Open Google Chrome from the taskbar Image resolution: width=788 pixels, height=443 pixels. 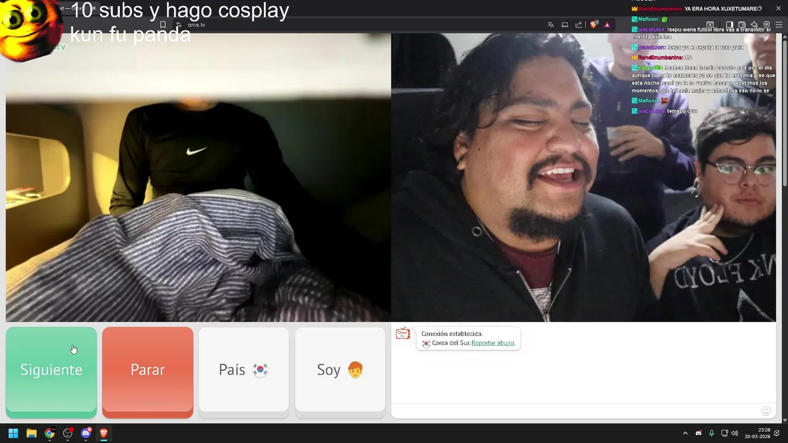(50, 433)
